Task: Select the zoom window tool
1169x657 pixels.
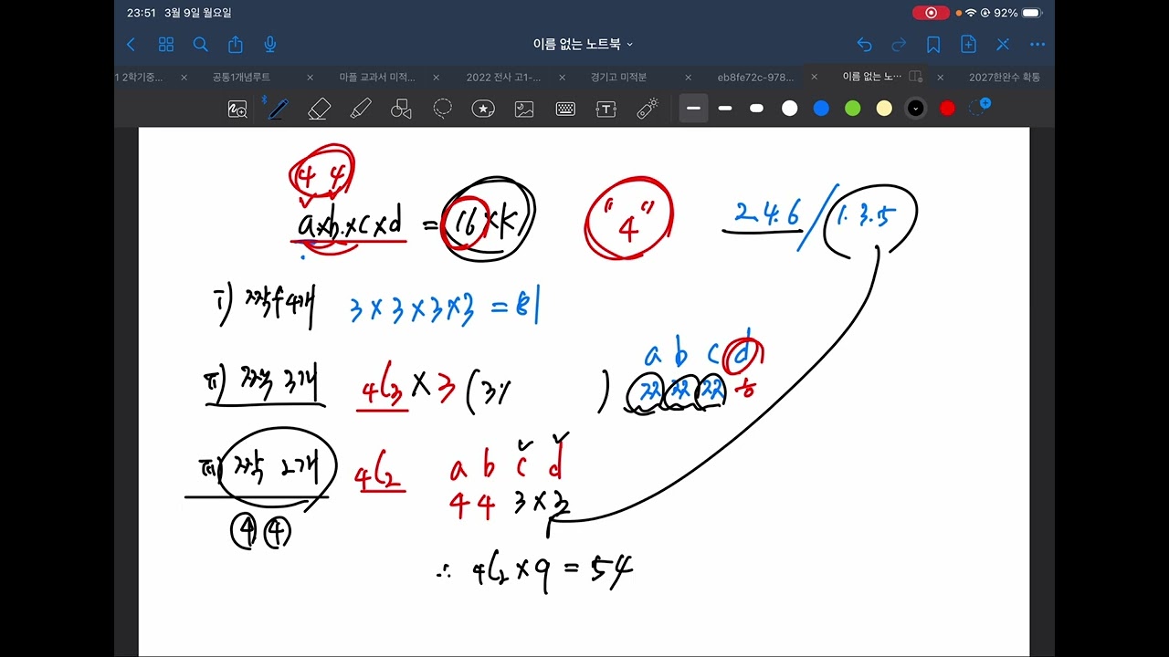Action: [x=237, y=109]
